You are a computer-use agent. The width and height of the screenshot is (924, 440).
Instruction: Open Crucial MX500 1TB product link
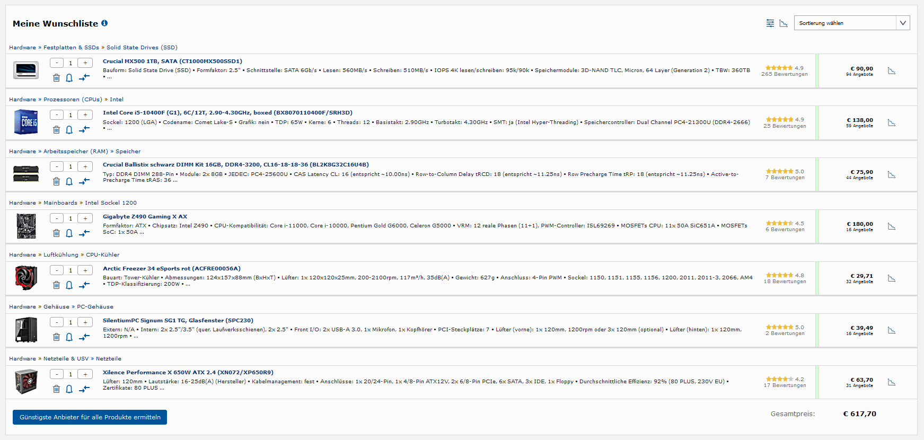pyautogui.click(x=172, y=61)
